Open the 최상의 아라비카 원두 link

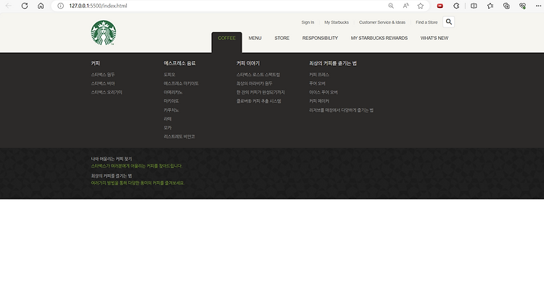coord(255,83)
